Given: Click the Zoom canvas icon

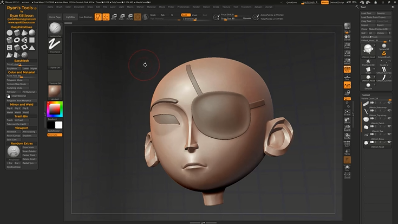Looking at the screenshot, I should (x=347, y=46).
